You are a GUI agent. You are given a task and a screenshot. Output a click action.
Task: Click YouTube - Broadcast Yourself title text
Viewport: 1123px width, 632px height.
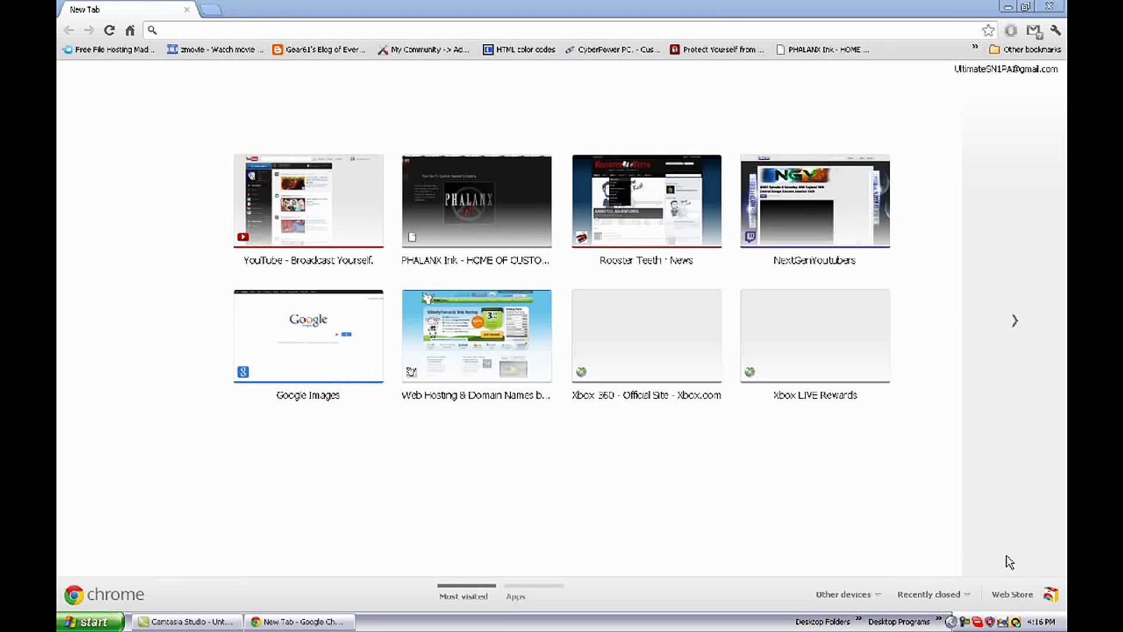point(308,260)
